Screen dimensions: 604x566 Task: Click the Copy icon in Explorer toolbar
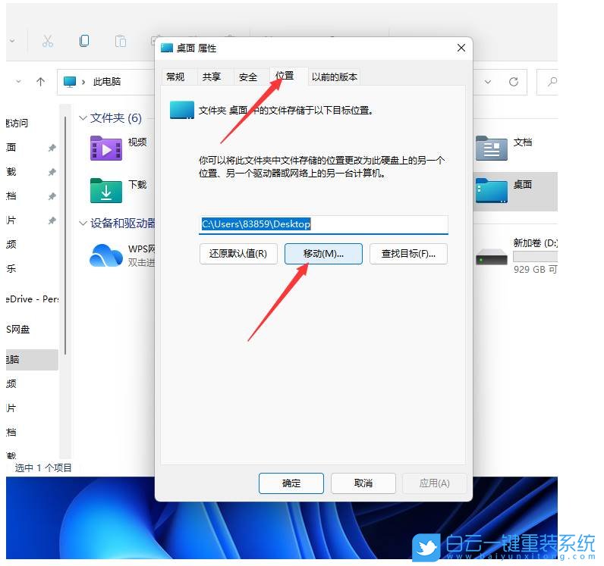[84, 40]
